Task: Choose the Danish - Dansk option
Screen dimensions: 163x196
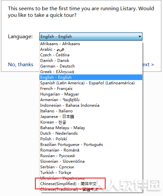Action: point(91,61)
